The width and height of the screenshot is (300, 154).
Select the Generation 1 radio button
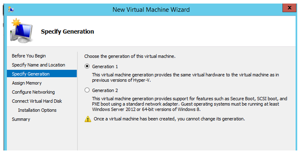[87, 67]
